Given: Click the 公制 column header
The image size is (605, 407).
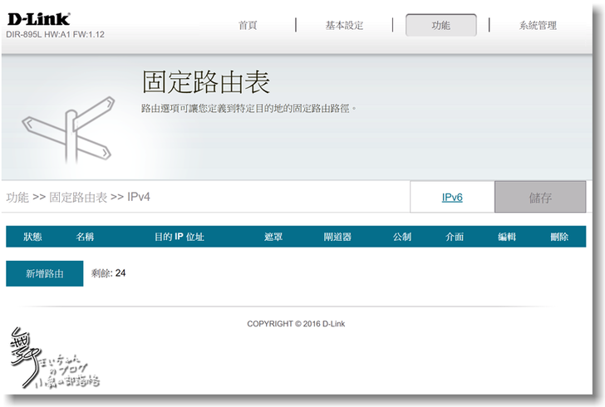Looking at the screenshot, I should coord(402,237).
